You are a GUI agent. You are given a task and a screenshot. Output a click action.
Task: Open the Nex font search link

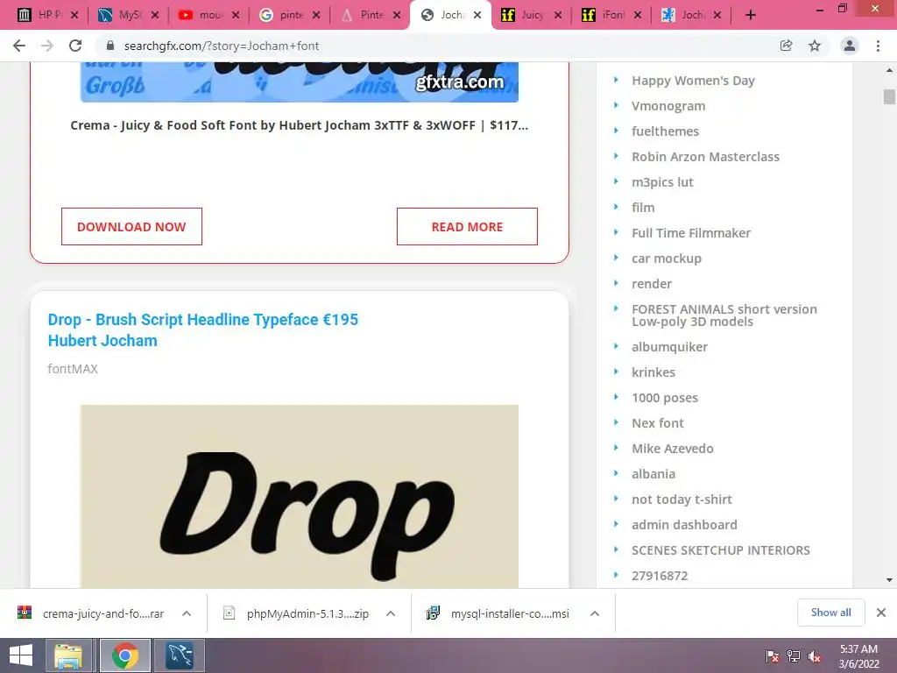[657, 423]
